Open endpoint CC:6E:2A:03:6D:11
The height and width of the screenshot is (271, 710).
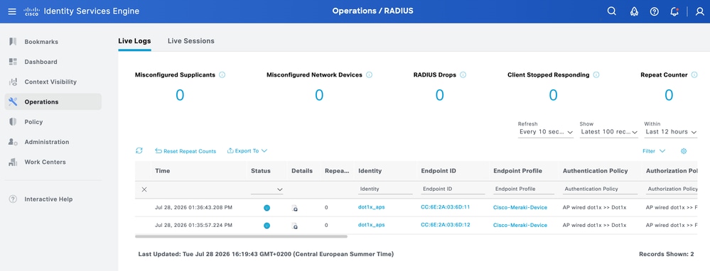point(446,207)
